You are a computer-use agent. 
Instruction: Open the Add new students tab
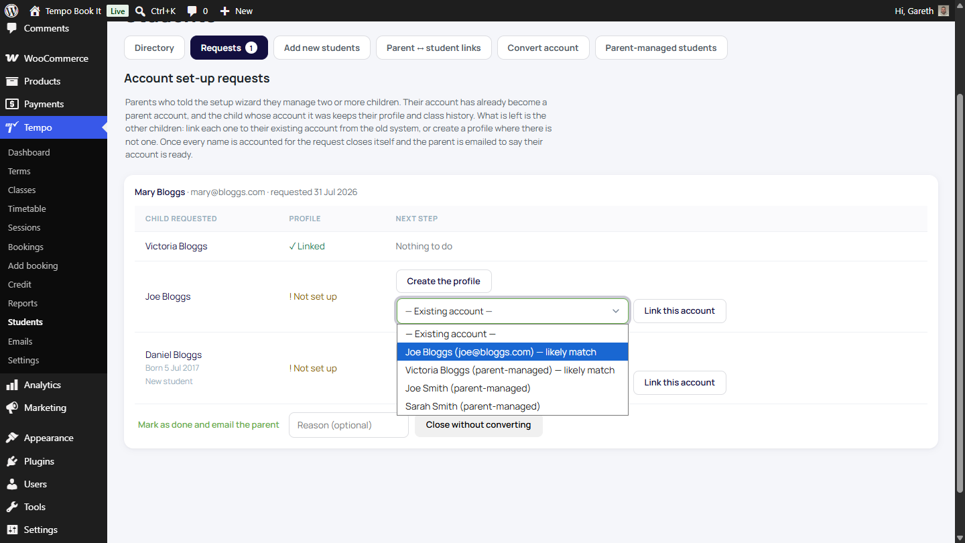point(322,48)
